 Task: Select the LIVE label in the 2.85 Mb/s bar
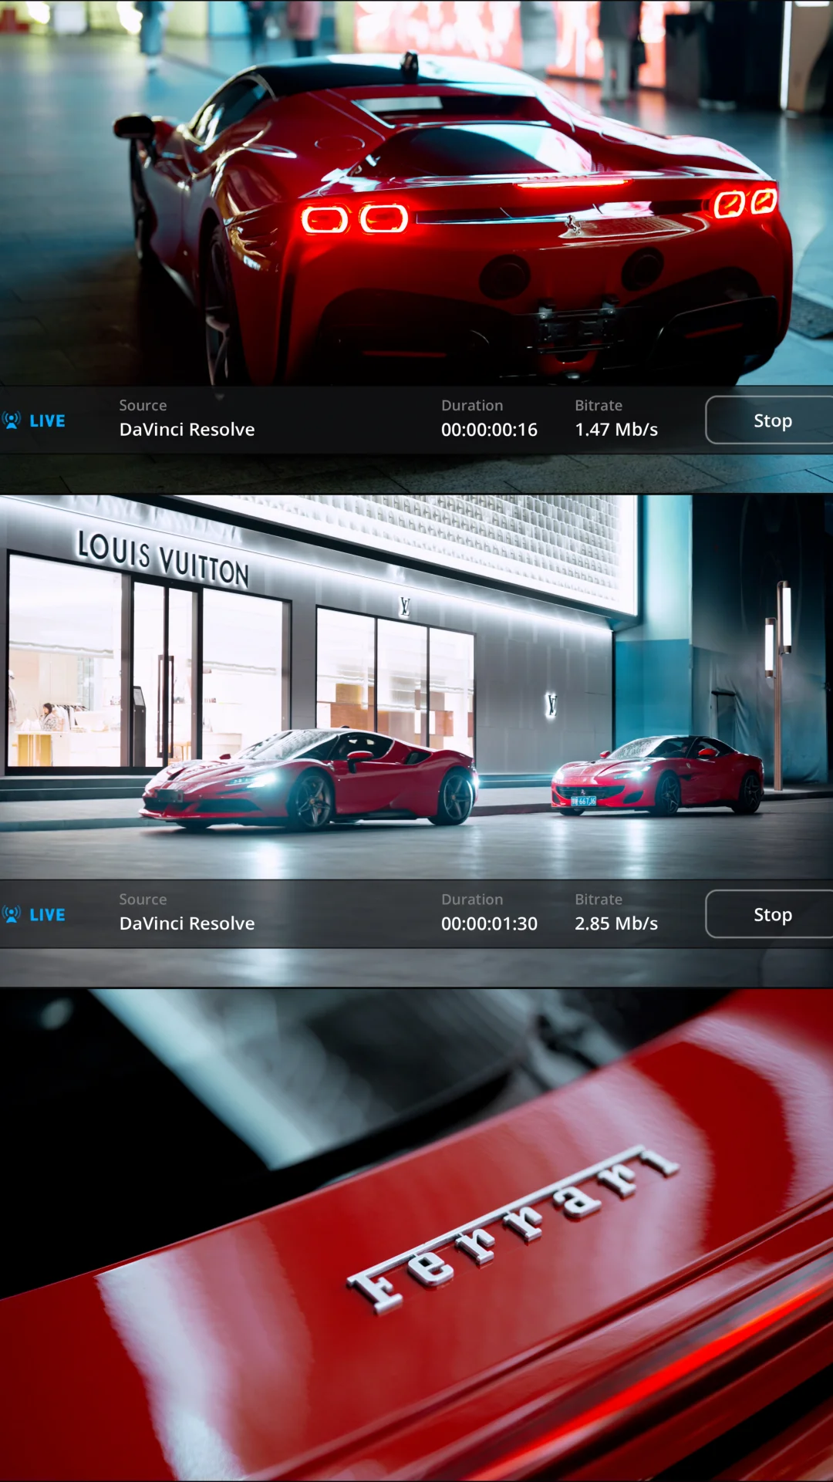pyautogui.click(x=47, y=915)
